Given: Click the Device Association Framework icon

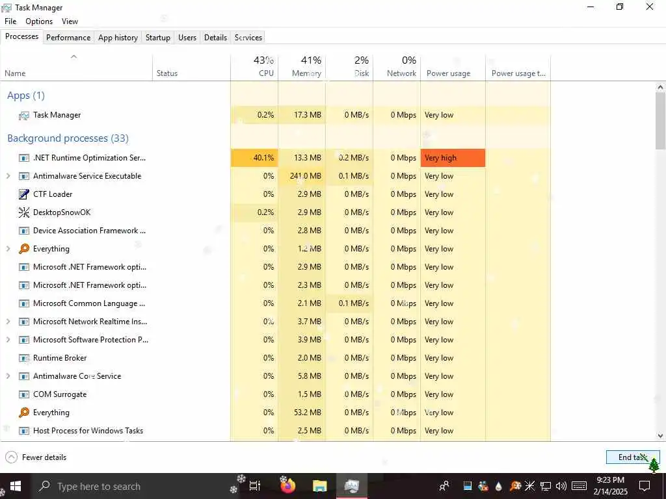Looking at the screenshot, I should (24, 231).
